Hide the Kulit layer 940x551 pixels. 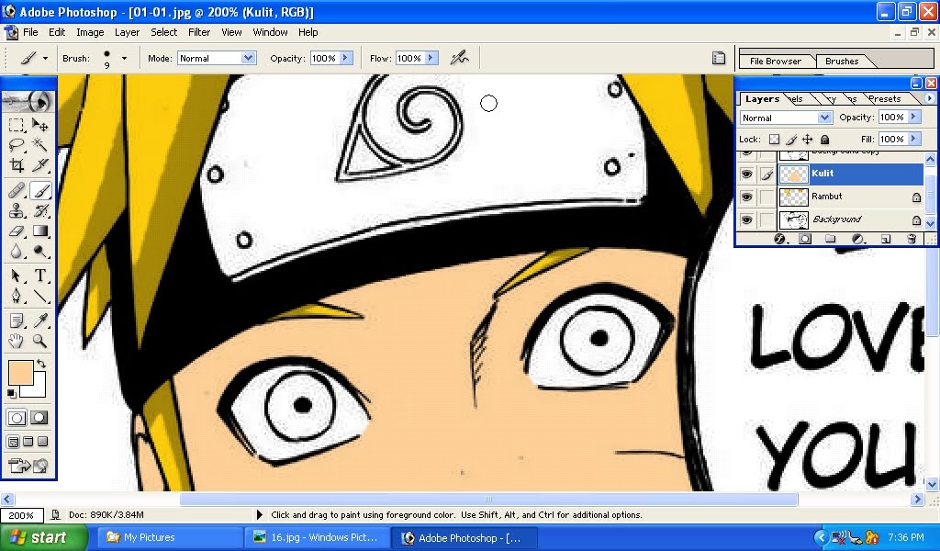coord(747,174)
